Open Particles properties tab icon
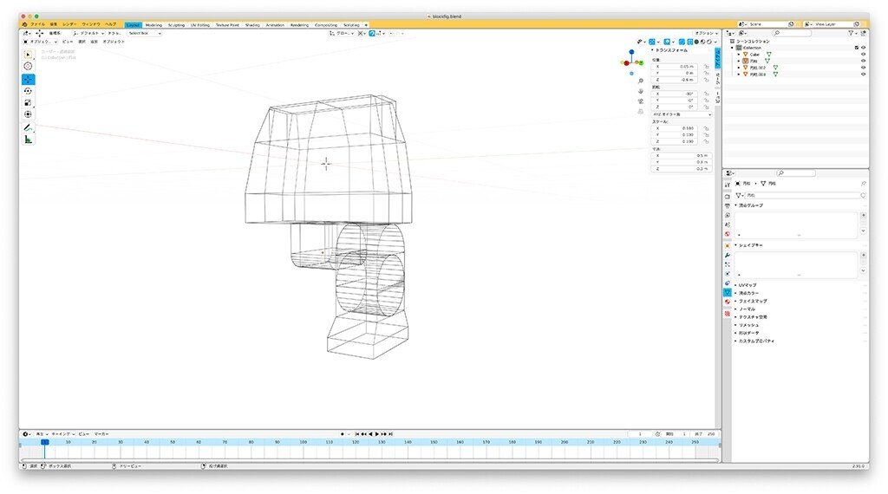888x494 pixels. pos(728,264)
